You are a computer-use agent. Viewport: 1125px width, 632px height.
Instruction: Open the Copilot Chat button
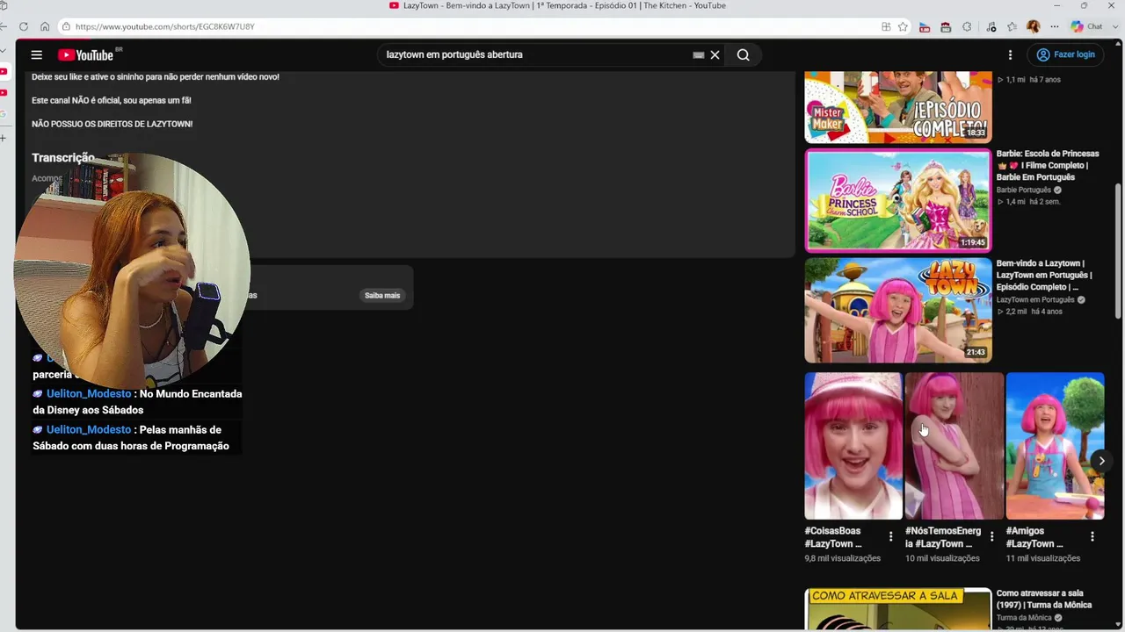[x=1087, y=26]
